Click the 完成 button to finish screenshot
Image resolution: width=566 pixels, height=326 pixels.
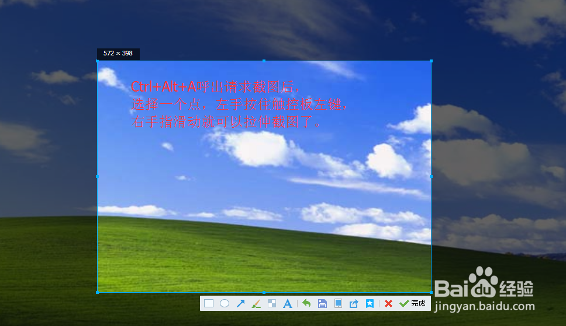413,303
